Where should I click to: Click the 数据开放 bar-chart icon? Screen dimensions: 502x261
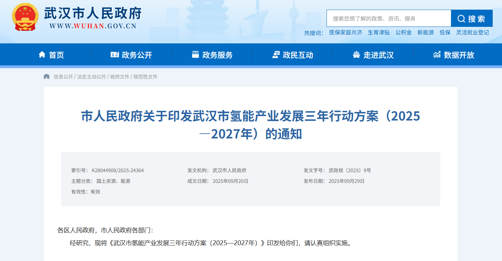(437, 54)
